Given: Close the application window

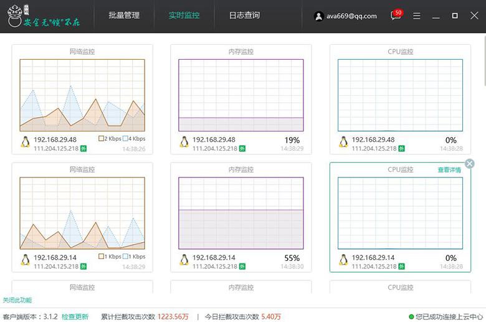Looking at the screenshot, I should pos(474,16).
